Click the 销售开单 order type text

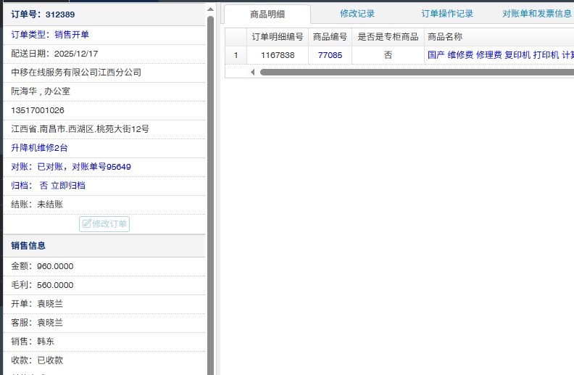coord(72,35)
